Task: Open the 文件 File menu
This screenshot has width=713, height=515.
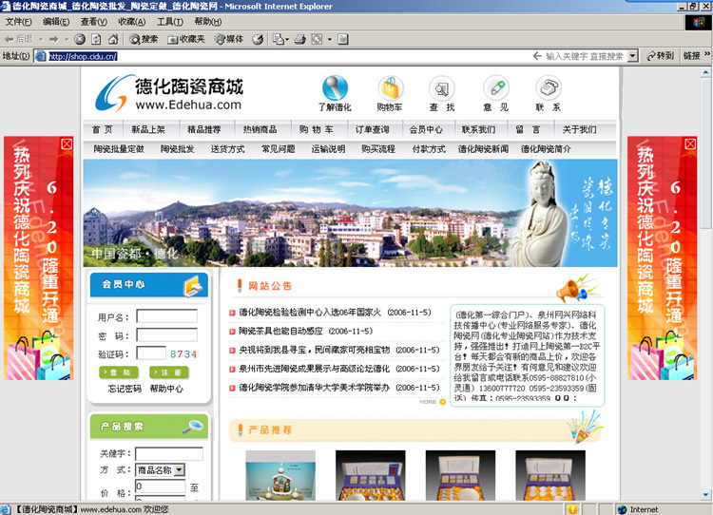Action: click(x=18, y=22)
